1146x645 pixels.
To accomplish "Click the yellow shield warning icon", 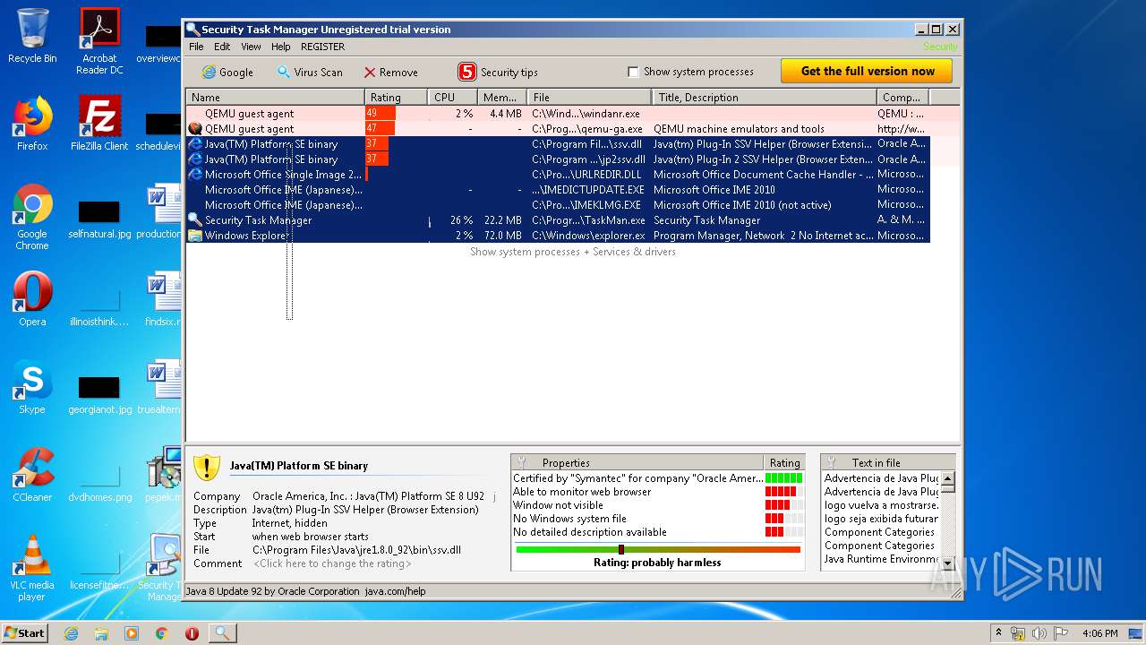I will [x=207, y=466].
